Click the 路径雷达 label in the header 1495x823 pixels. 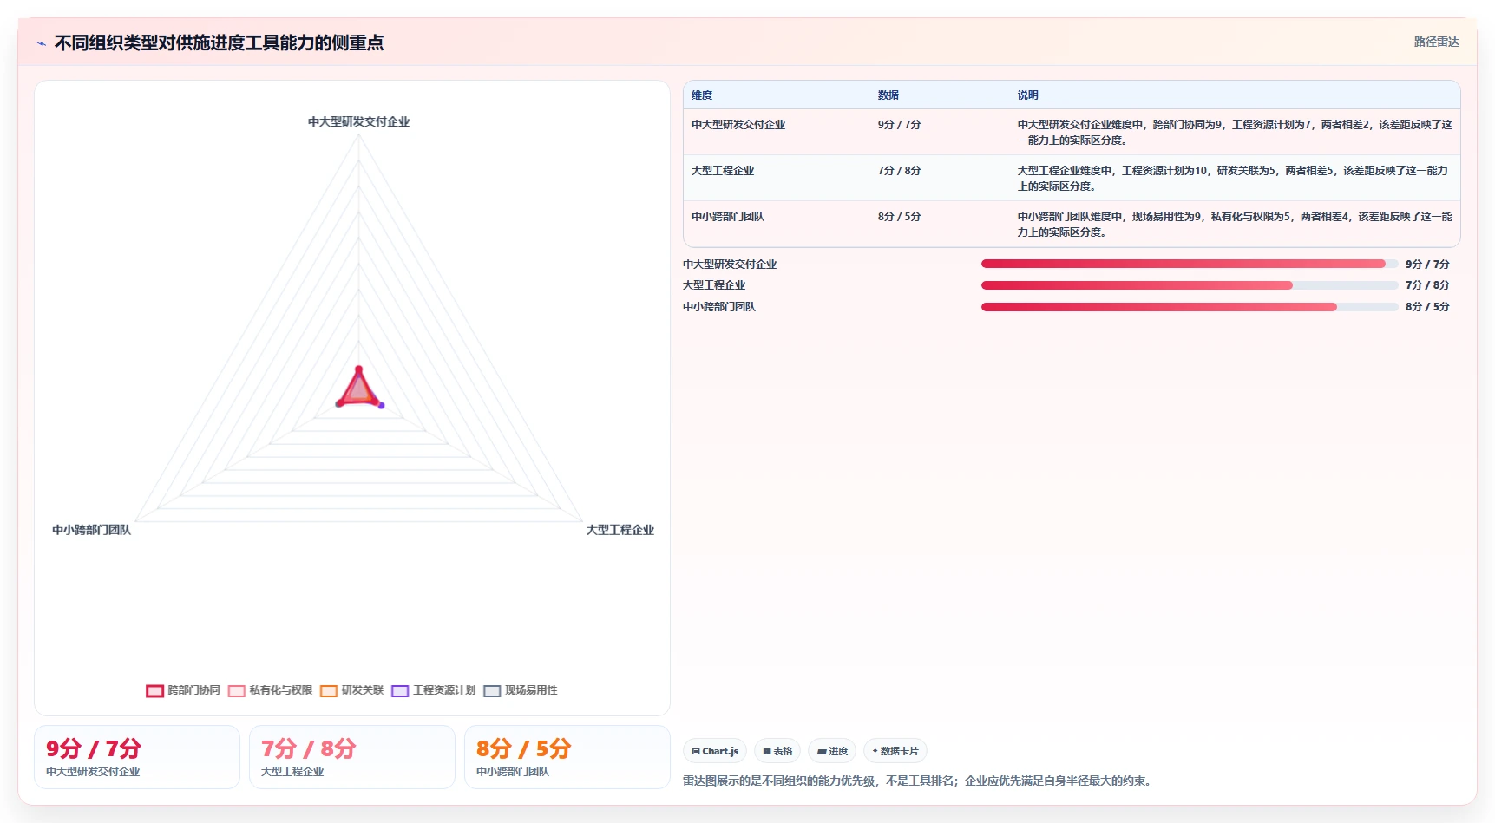click(x=1436, y=42)
